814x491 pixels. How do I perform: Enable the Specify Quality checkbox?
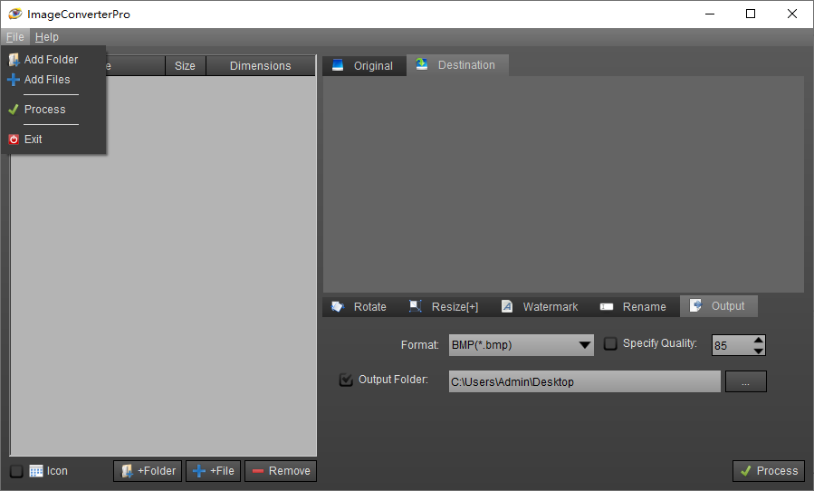(x=610, y=343)
